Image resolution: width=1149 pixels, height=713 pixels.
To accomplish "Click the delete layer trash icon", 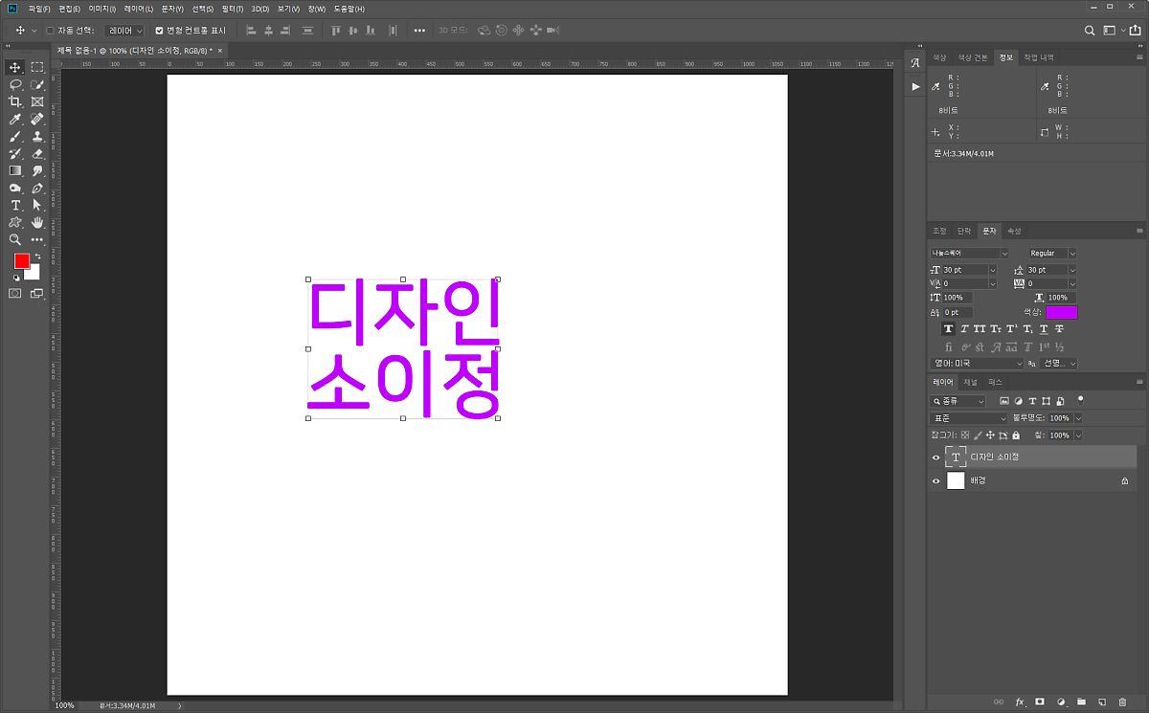I will [x=1122, y=702].
